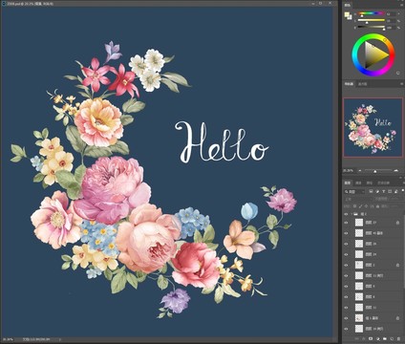This screenshot has height=344, width=405.
Task: Click the create new layer icon
Action: [x=392, y=339]
